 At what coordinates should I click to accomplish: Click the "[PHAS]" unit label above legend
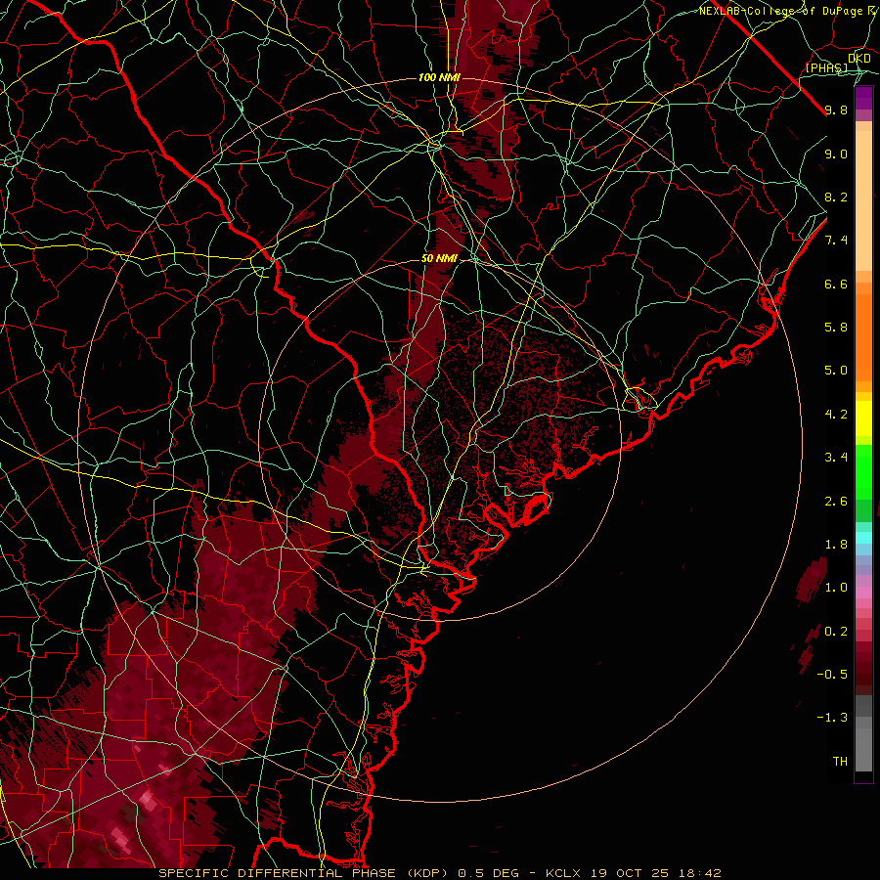pyautogui.click(x=826, y=67)
